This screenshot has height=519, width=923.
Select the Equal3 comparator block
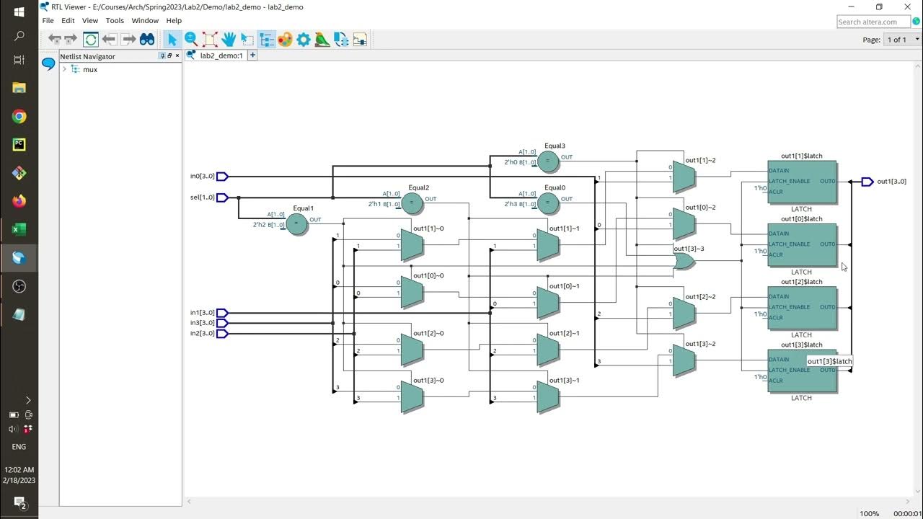(548, 161)
